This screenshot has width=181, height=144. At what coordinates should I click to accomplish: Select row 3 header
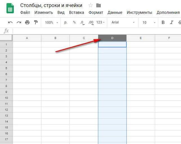pos(6,56)
